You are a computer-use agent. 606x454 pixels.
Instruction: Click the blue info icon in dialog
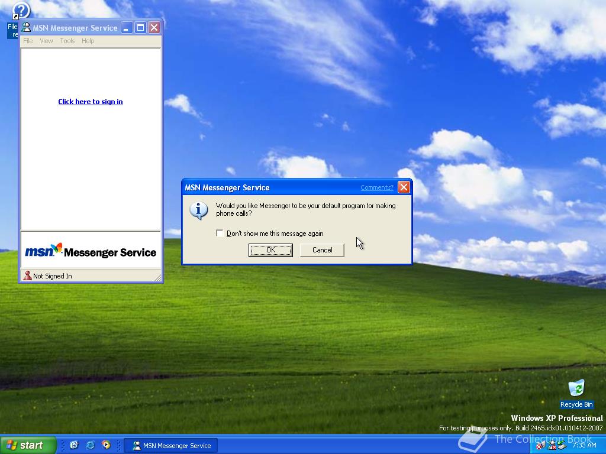[199, 210]
